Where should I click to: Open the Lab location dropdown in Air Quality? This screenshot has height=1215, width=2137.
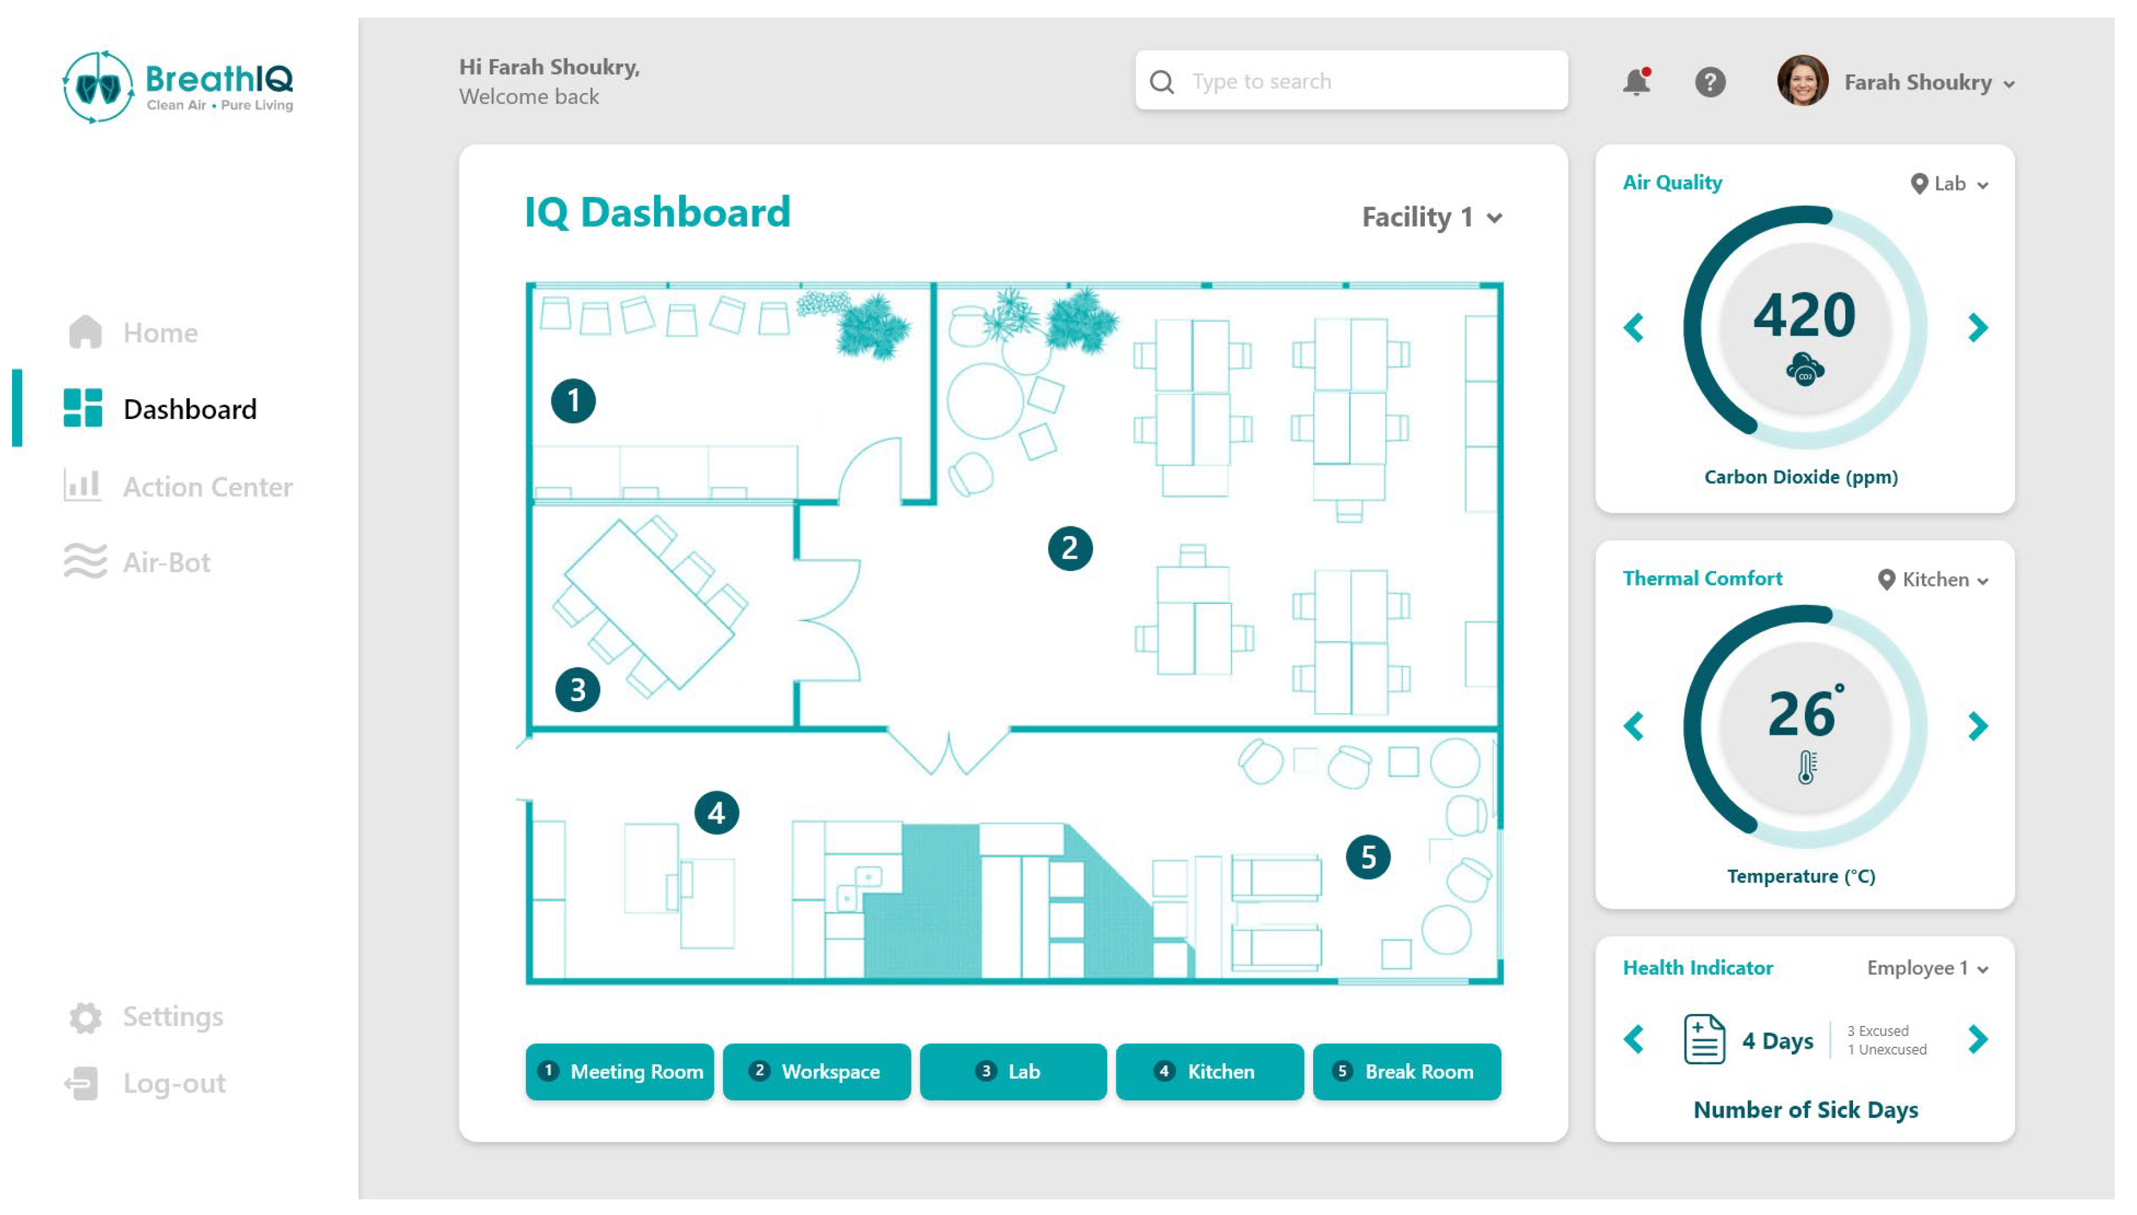[x=1949, y=184]
